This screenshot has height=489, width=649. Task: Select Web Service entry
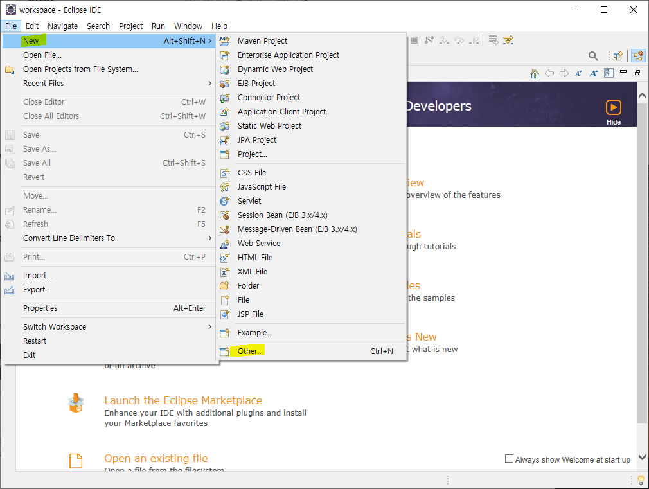pyautogui.click(x=311, y=243)
